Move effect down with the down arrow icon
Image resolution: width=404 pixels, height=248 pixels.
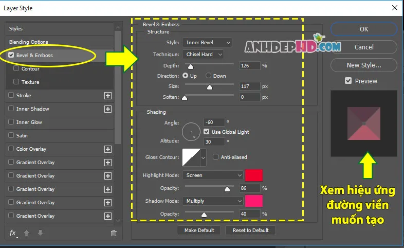click(x=40, y=233)
